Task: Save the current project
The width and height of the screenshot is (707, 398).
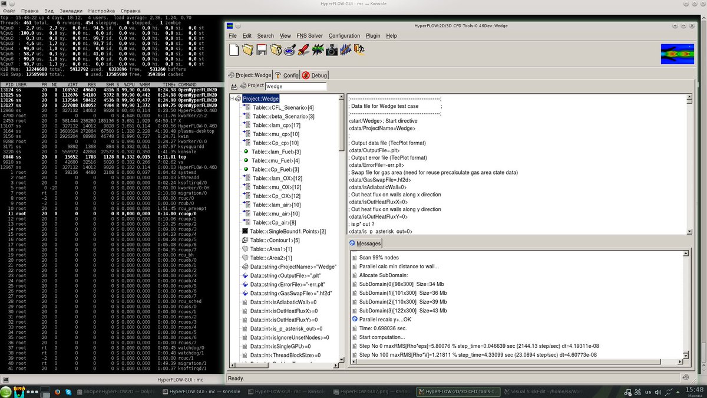Action: [261, 50]
